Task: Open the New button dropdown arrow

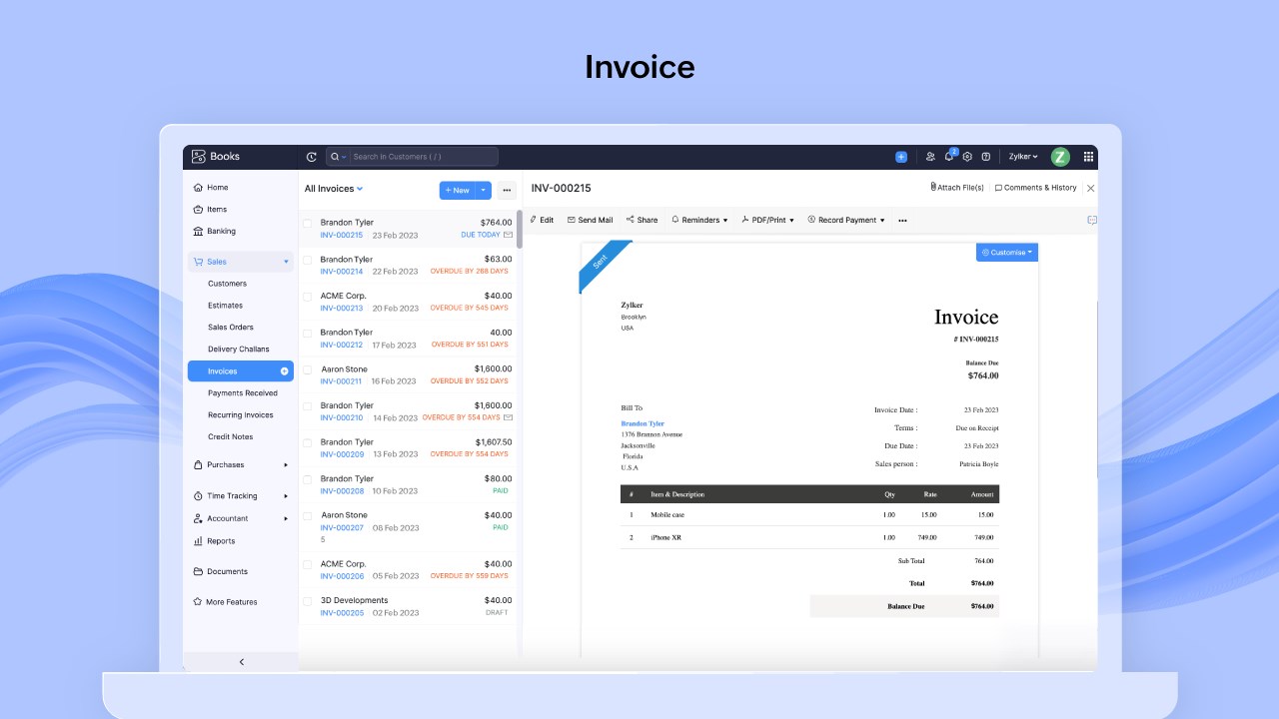Action: [x=484, y=190]
